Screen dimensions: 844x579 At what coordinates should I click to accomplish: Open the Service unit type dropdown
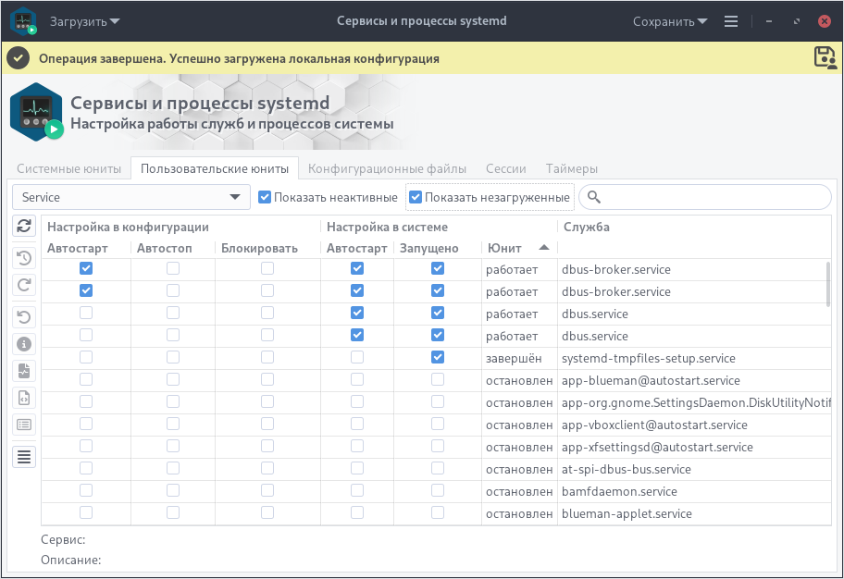[x=130, y=197]
